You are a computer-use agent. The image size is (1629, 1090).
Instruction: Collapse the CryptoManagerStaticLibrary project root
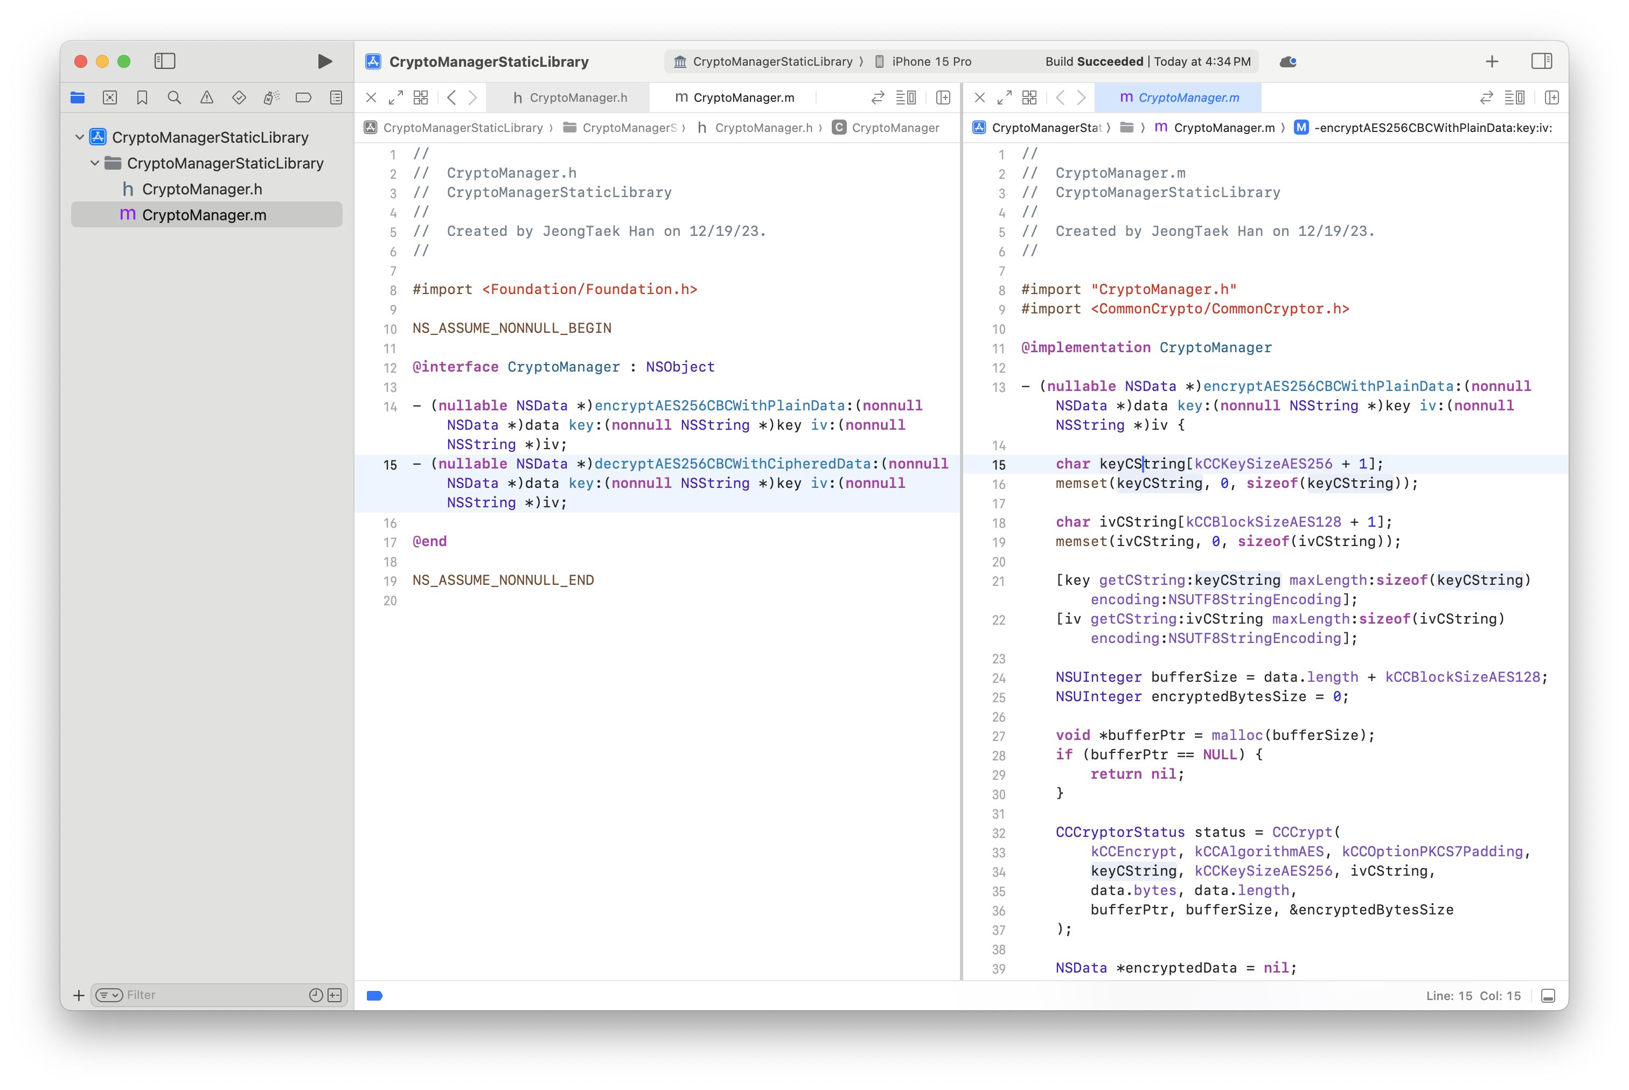pyautogui.click(x=80, y=137)
